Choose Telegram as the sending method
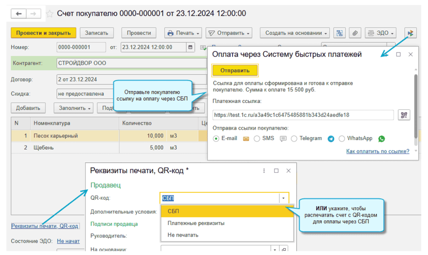Image resolution: width=428 pixels, height=255 pixels. 294,139
